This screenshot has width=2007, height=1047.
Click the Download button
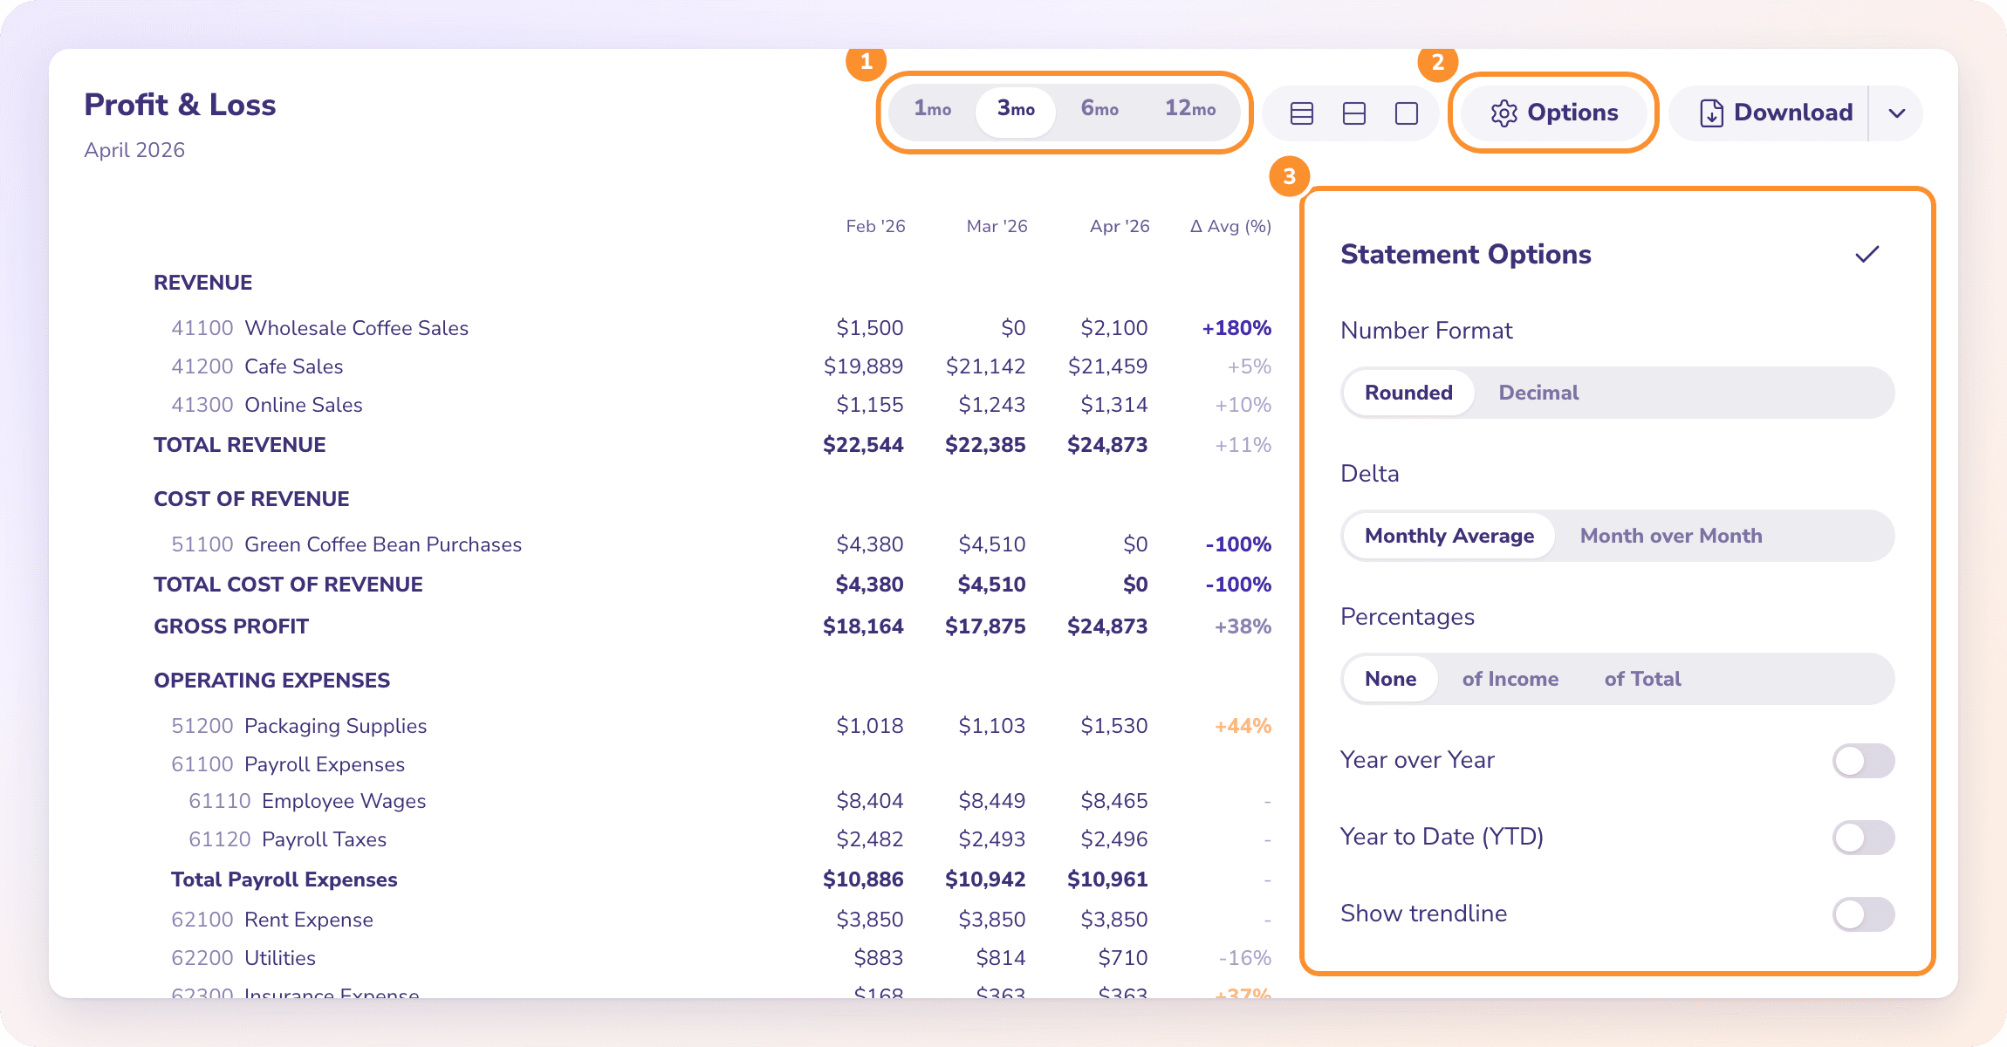[1776, 113]
